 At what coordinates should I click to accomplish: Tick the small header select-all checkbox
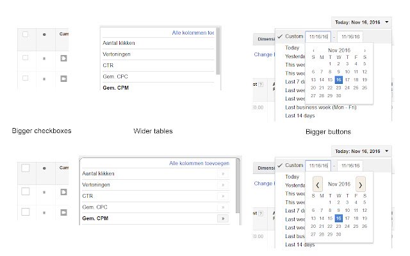pos(26,34)
